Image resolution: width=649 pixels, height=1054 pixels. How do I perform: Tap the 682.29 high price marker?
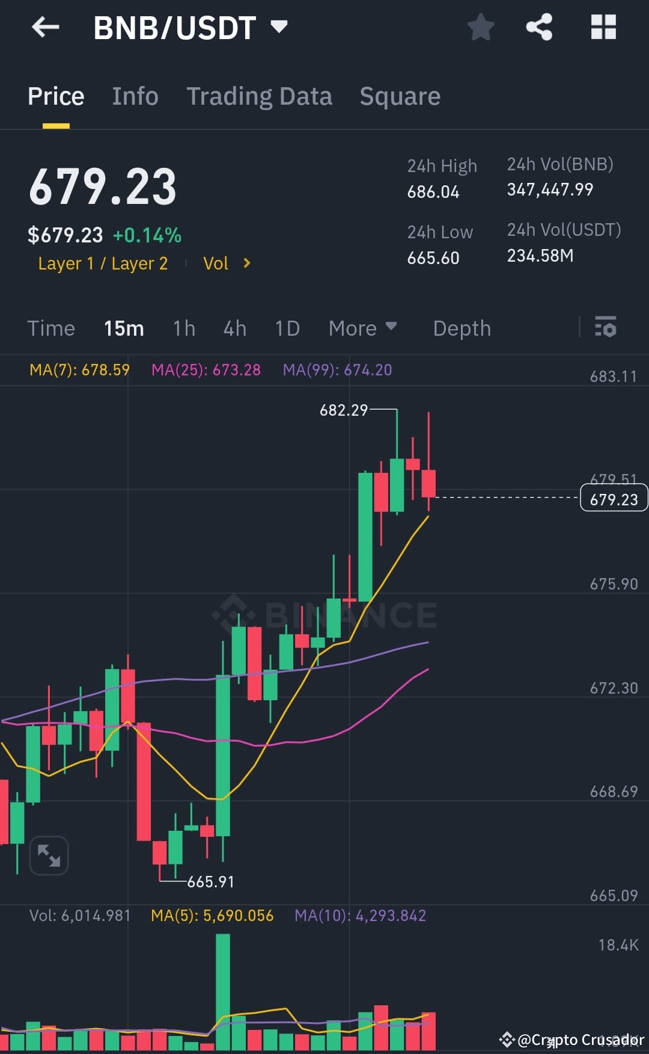[x=344, y=410]
